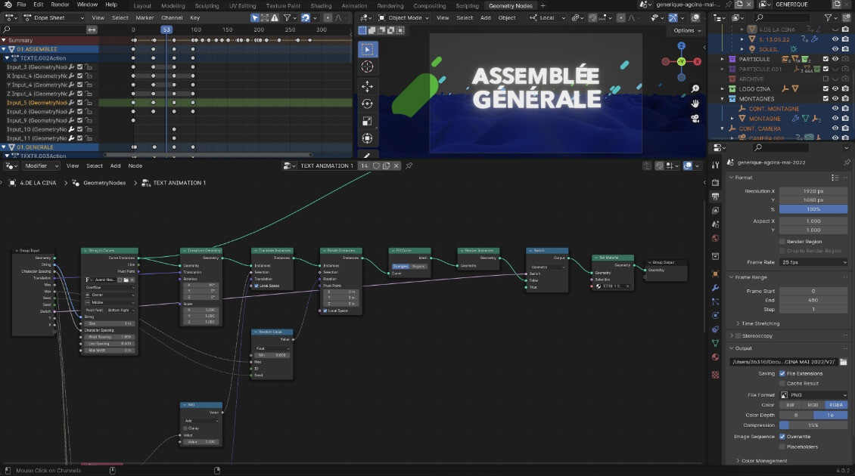855x476 pixels.
Task: Open the Marker menu in Dope Sheet
Action: (x=145, y=18)
